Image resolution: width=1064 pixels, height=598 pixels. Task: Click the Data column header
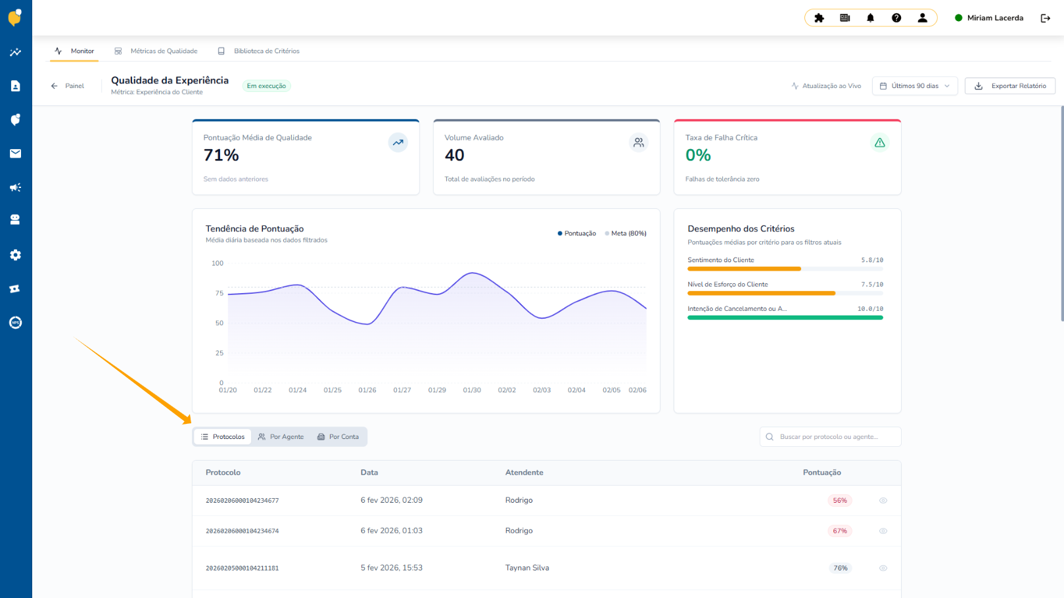click(369, 472)
